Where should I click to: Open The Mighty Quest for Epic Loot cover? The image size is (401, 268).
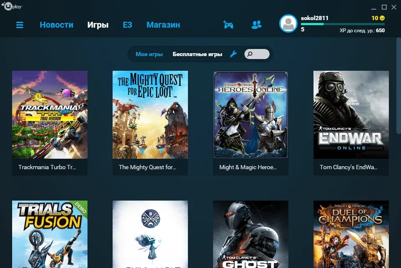pyautogui.click(x=150, y=115)
